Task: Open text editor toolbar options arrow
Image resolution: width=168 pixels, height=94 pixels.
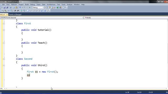Action: pyautogui.click(x=50, y=11)
